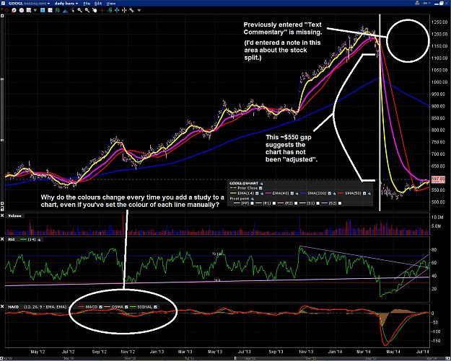Toggle the OSMA checkbox

pyautogui.click(x=126, y=307)
